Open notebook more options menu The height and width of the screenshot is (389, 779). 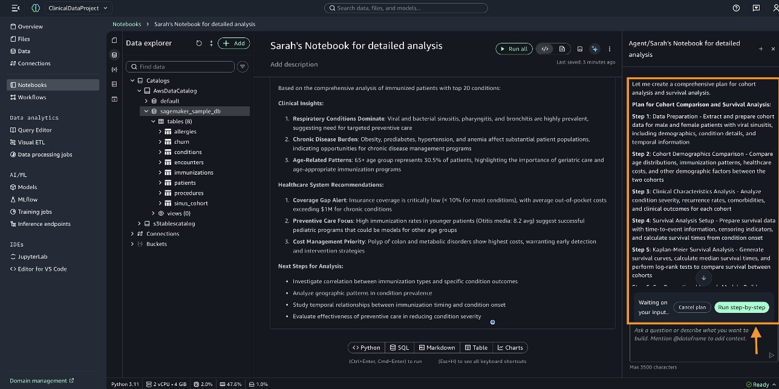(x=610, y=49)
